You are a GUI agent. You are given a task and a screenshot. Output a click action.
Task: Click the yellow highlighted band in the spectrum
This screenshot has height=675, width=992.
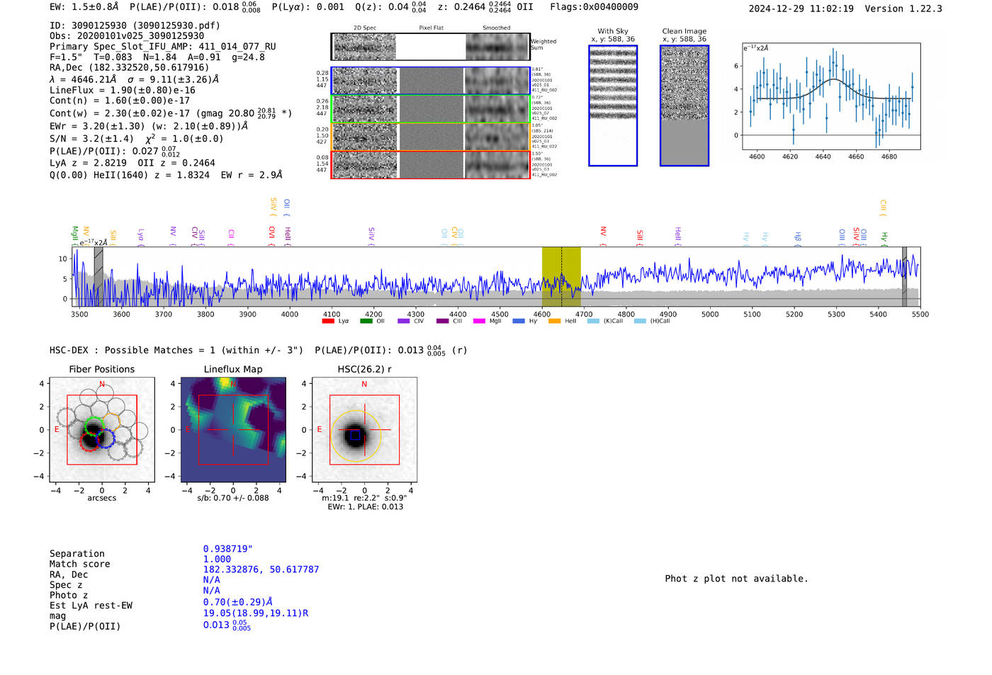[560, 276]
